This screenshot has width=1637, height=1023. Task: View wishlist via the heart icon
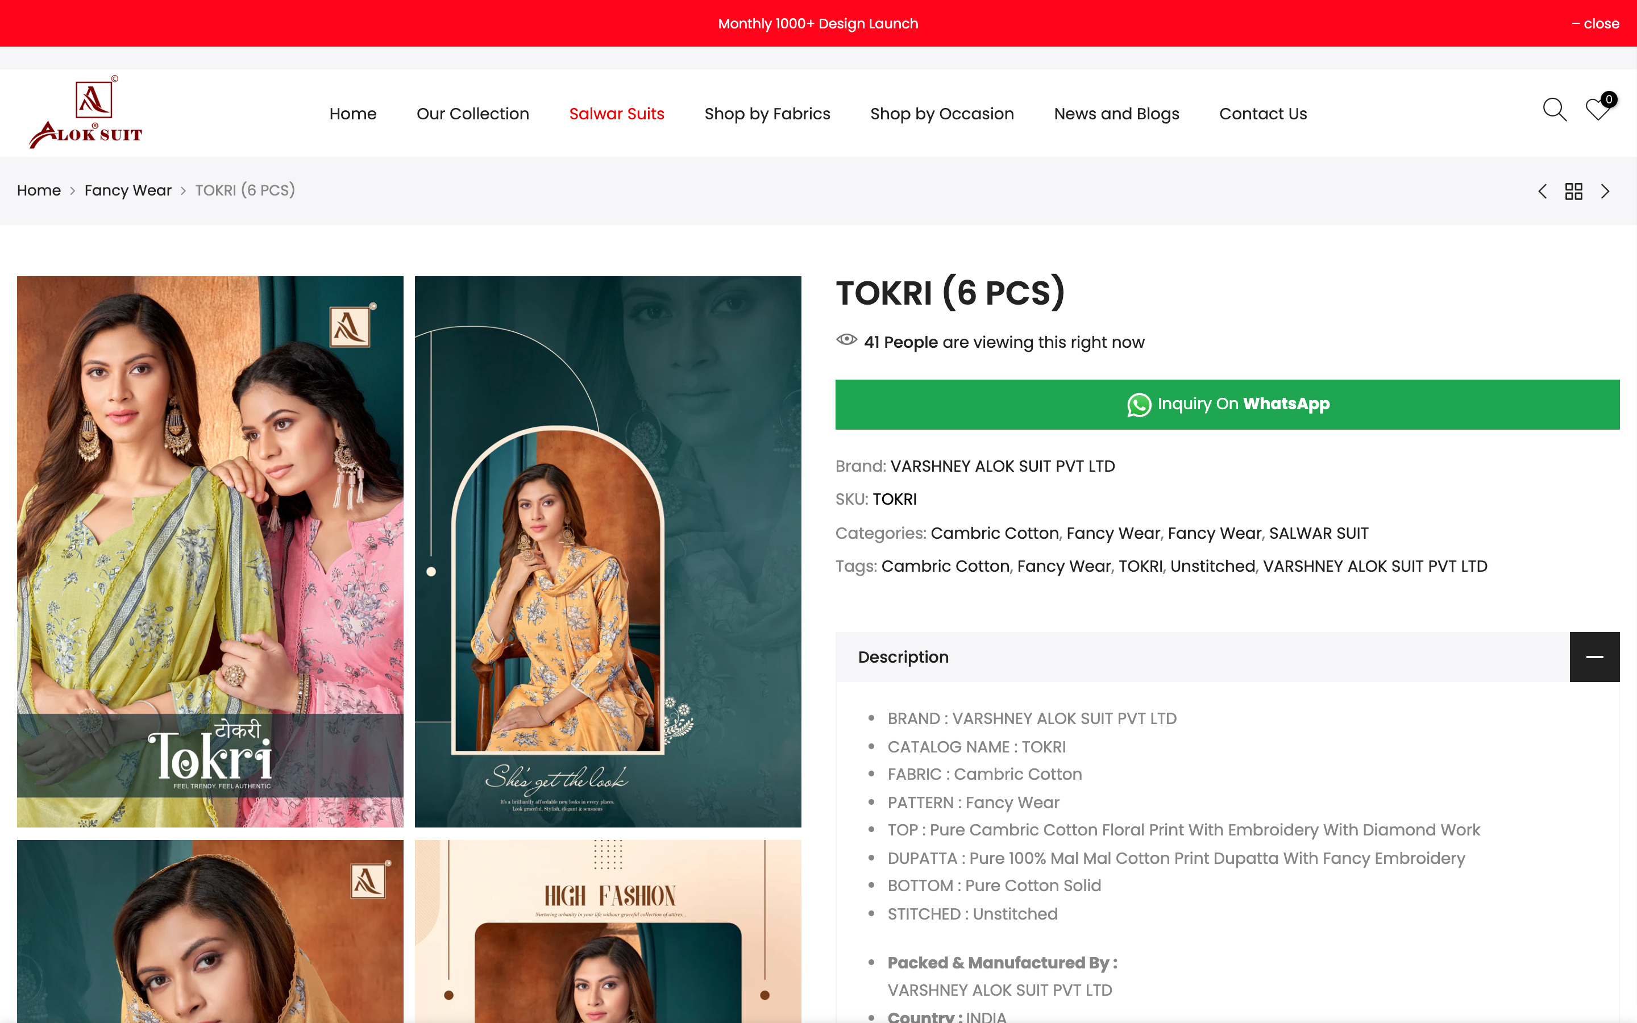(1597, 111)
